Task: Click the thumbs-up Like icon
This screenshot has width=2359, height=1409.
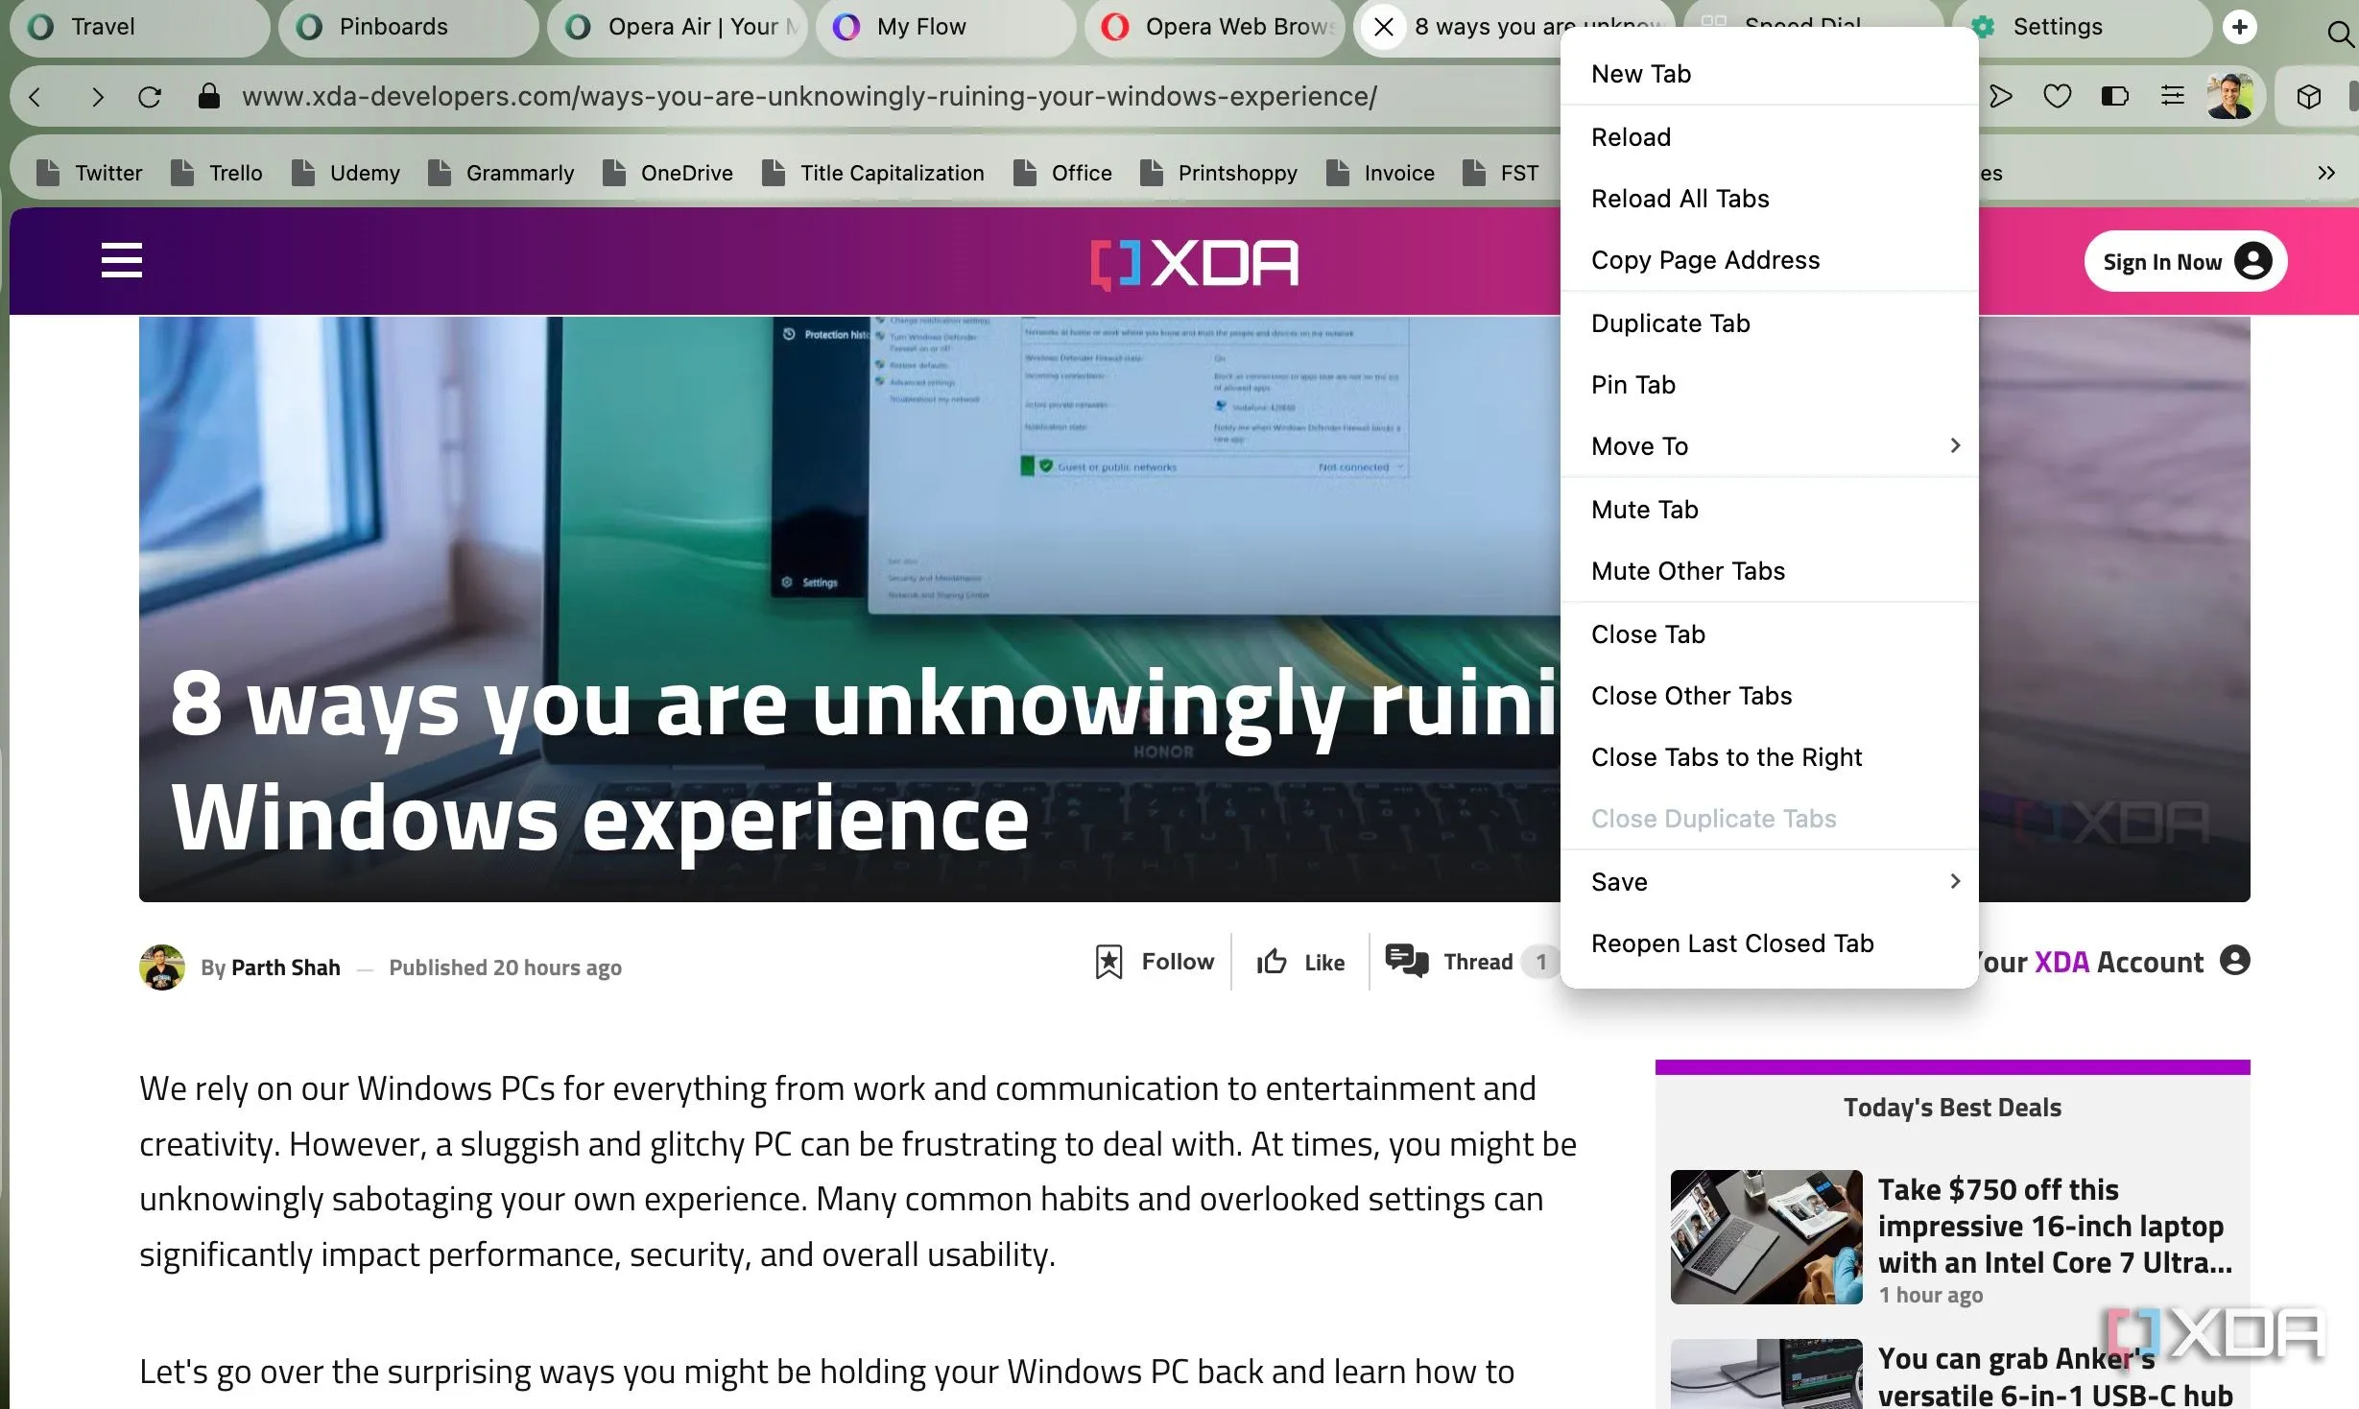Action: coord(1272,962)
